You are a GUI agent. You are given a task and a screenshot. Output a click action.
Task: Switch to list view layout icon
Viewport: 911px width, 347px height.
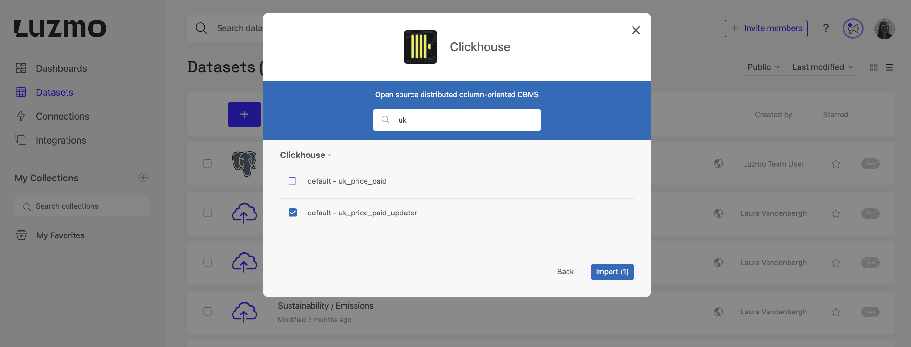(889, 67)
